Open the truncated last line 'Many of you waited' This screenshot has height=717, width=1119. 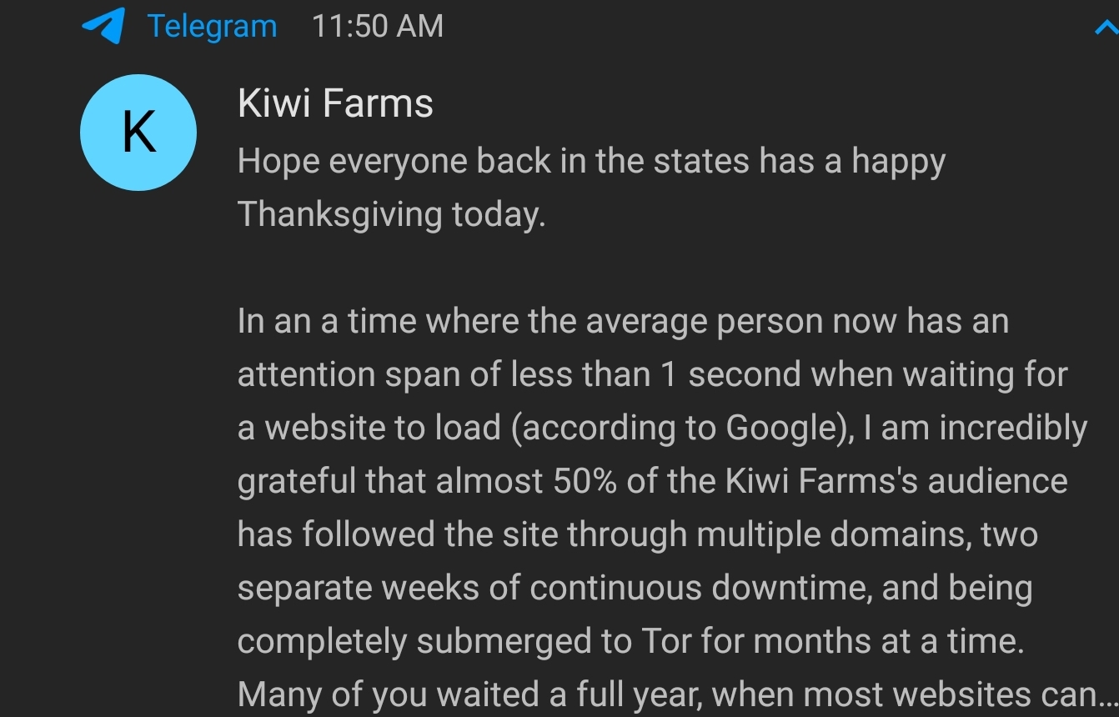coord(678,694)
